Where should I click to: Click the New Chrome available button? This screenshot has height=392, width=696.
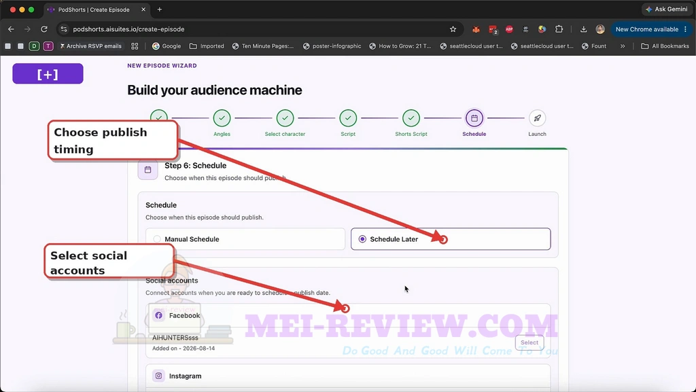[647, 29]
